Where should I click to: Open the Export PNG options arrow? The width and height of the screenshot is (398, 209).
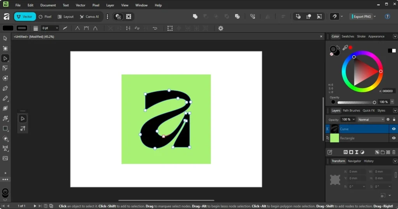(375, 16)
